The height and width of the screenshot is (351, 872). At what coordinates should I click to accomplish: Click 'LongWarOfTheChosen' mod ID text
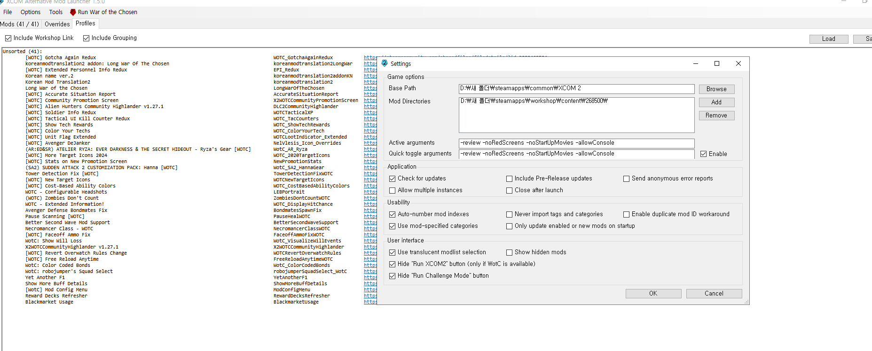point(299,88)
